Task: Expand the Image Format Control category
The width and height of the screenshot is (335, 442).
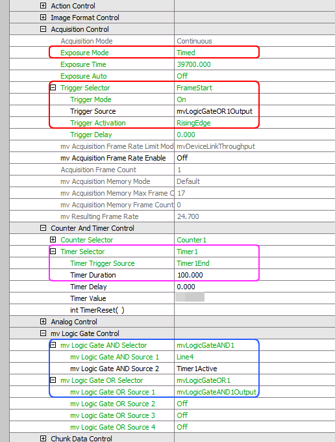Action: (43, 17)
